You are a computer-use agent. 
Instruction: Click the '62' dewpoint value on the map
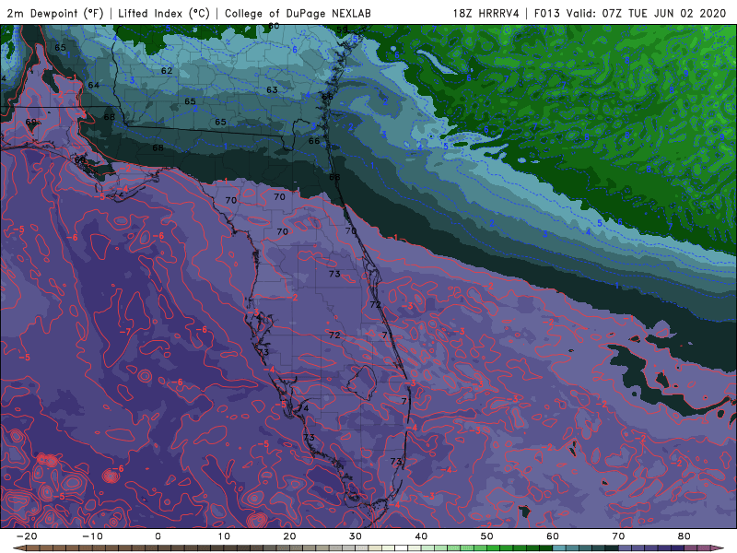point(167,71)
